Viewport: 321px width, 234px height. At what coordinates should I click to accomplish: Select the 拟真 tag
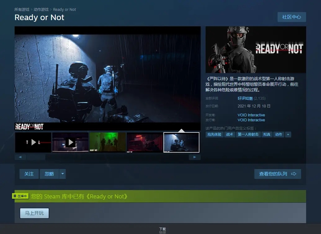click(267, 134)
